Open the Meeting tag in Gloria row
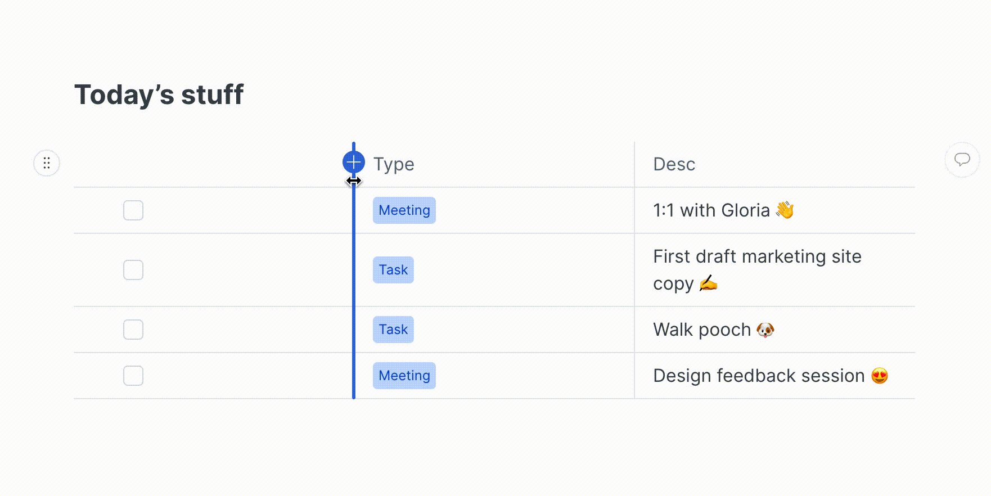991x496 pixels. point(404,210)
